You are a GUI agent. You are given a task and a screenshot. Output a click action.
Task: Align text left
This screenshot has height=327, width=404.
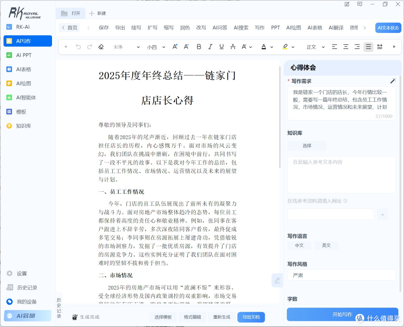tap(334, 47)
